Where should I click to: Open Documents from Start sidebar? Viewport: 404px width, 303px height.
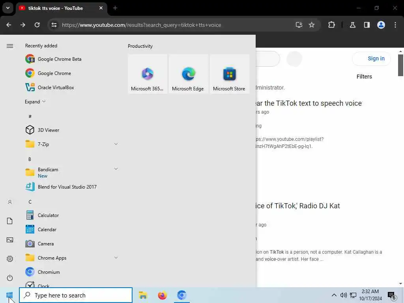pos(10,221)
